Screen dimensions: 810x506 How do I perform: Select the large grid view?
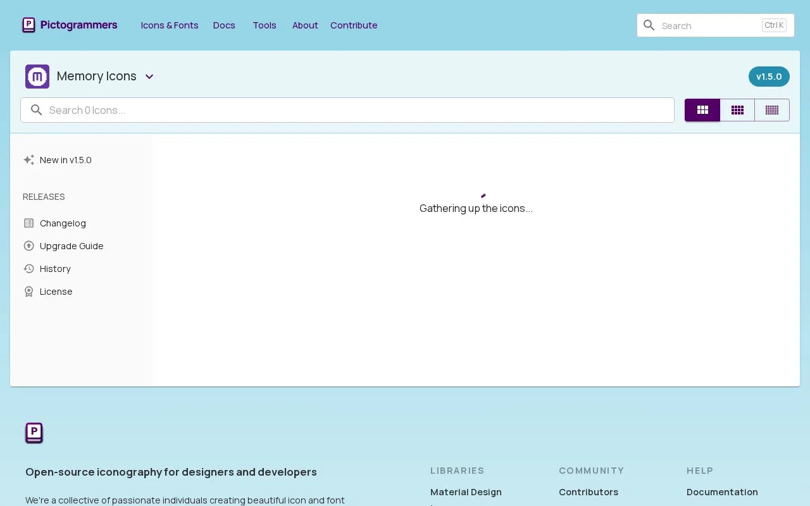point(702,110)
